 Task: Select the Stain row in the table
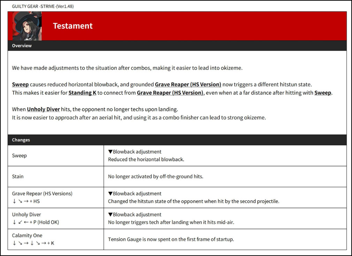point(18,176)
